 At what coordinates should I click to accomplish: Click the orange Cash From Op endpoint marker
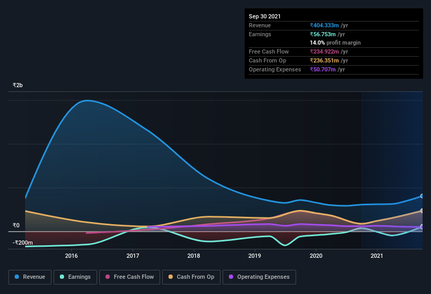(422, 211)
